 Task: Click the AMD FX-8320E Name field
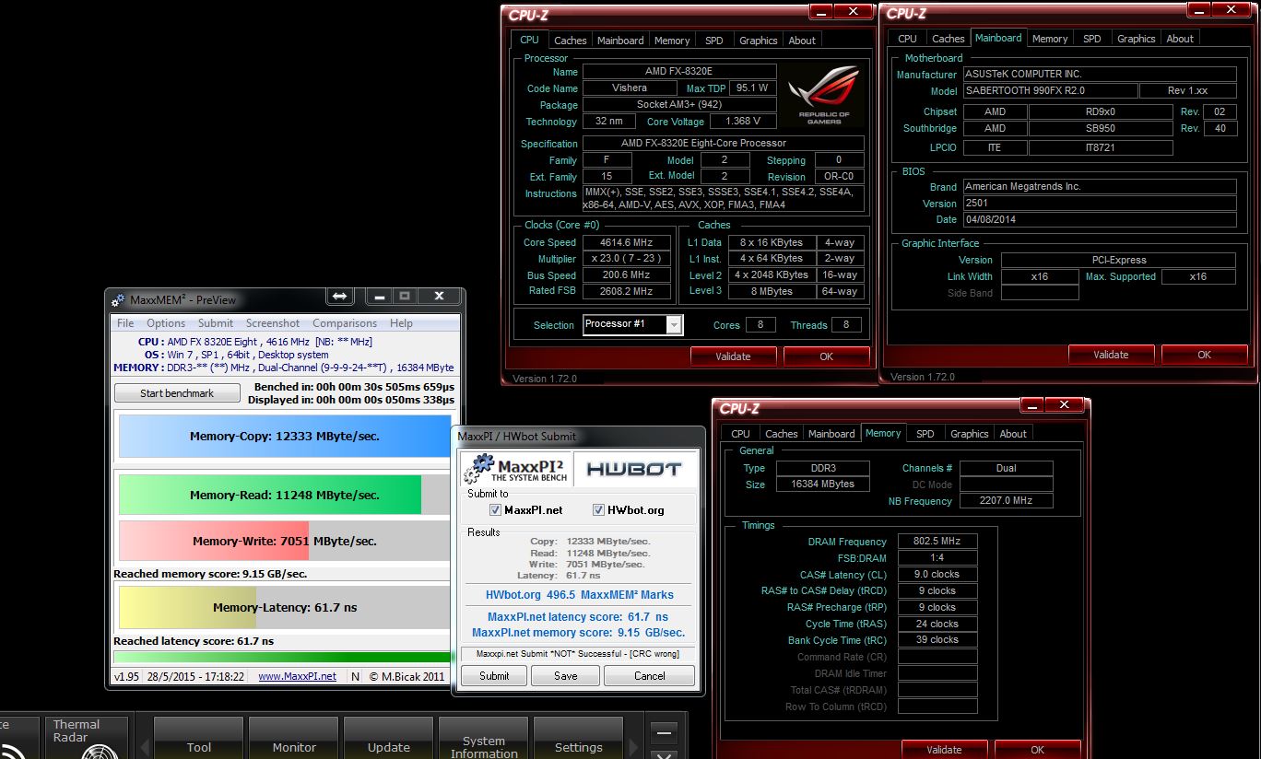680,72
